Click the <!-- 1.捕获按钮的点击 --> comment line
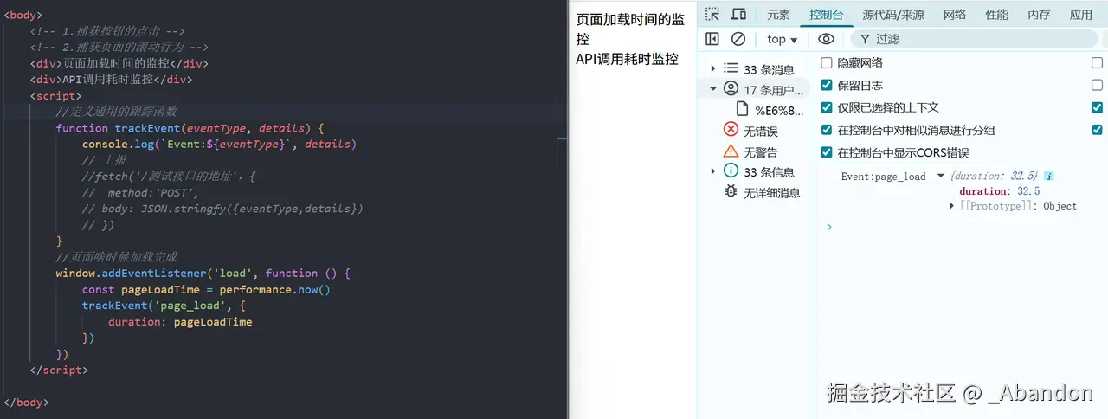 106,31
